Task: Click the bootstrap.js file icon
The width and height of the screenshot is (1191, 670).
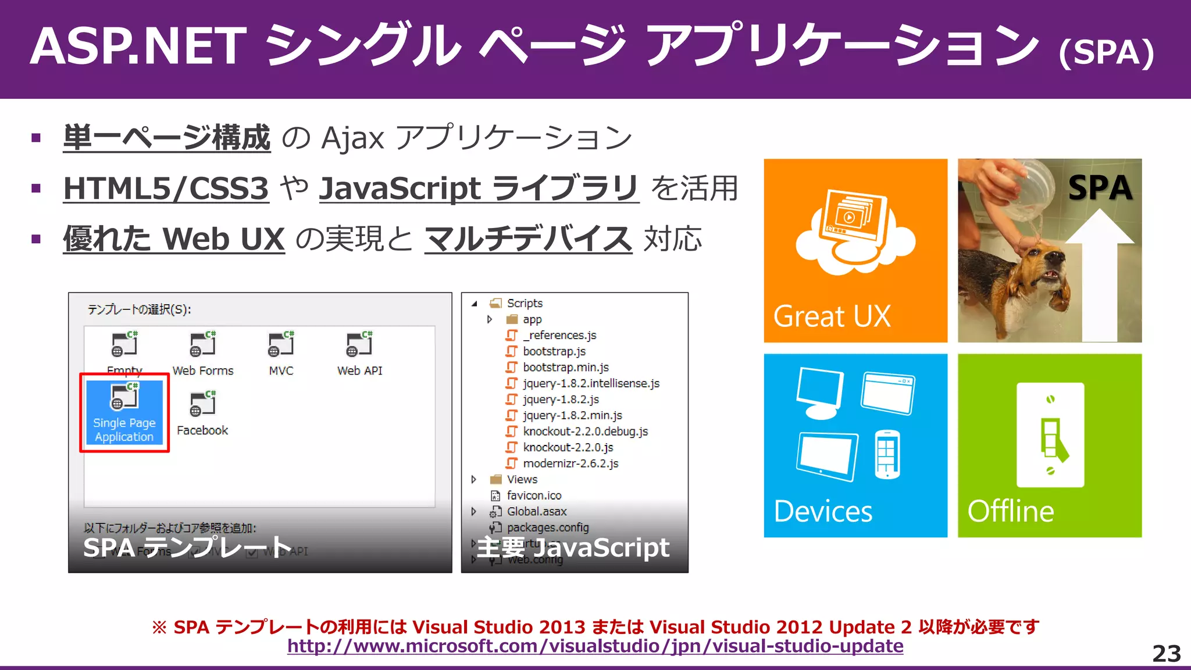Action: point(511,351)
